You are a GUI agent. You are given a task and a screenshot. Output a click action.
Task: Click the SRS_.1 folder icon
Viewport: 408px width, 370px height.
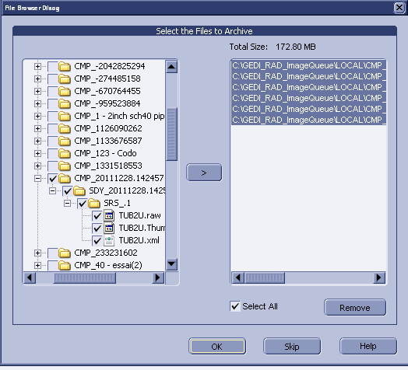pyautogui.click(x=94, y=203)
